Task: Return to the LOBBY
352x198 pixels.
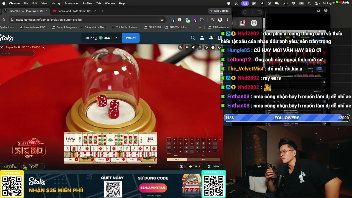Action: pyautogui.click(x=213, y=166)
